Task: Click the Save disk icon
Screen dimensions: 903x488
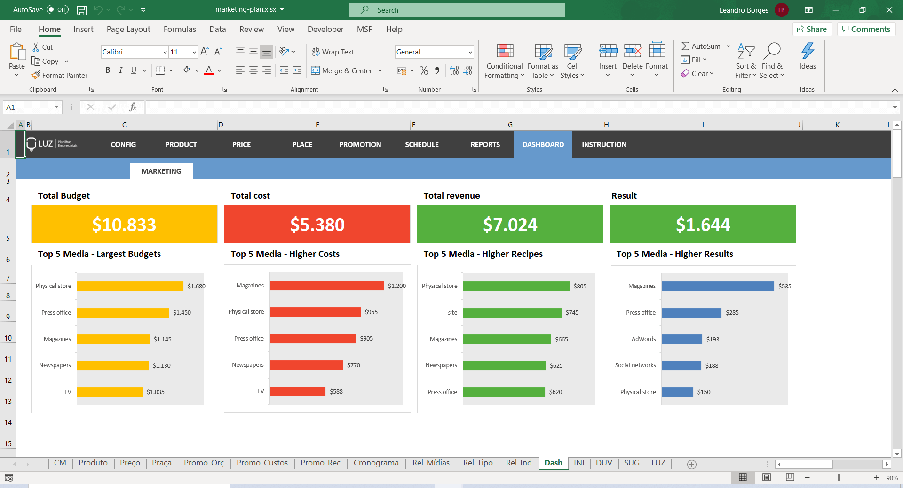Action: 81,10
